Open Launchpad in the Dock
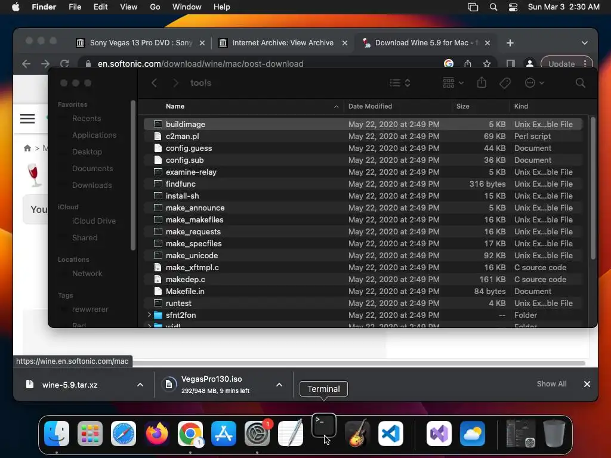This screenshot has width=611, height=458. tap(90, 434)
